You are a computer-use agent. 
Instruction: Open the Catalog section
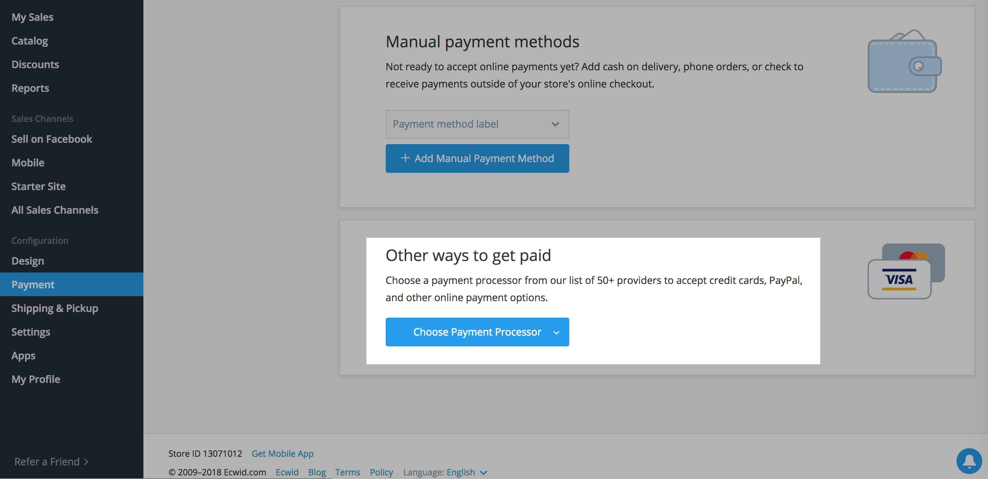click(x=29, y=41)
